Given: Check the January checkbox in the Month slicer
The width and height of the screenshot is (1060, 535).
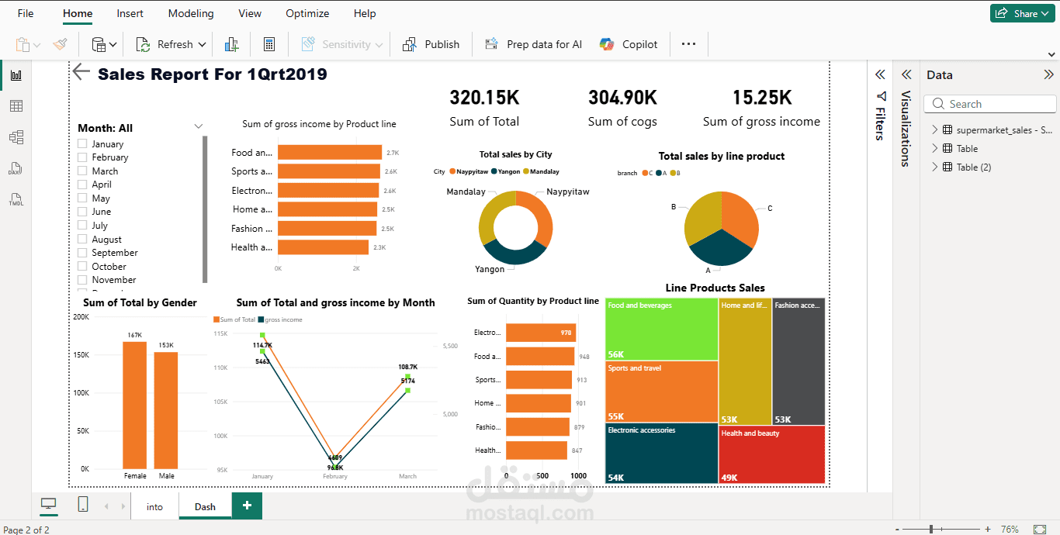Looking at the screenshot, I should point(81,143).
